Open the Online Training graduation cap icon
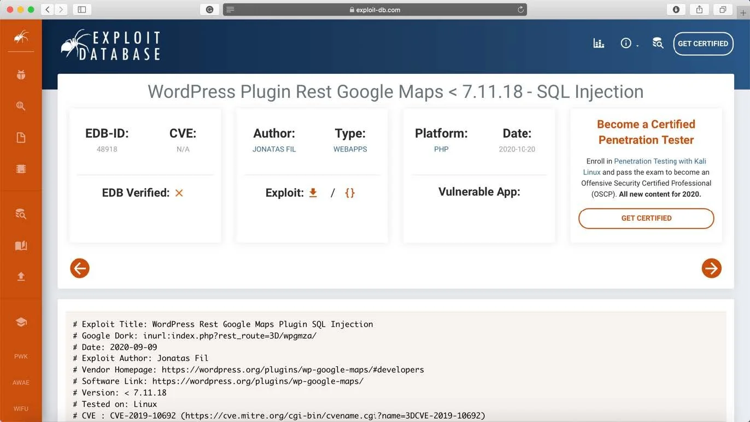This screenshot has width=750, height=422. 21,322
